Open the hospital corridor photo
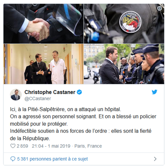The image size is (167, 166). coord(43,64)
